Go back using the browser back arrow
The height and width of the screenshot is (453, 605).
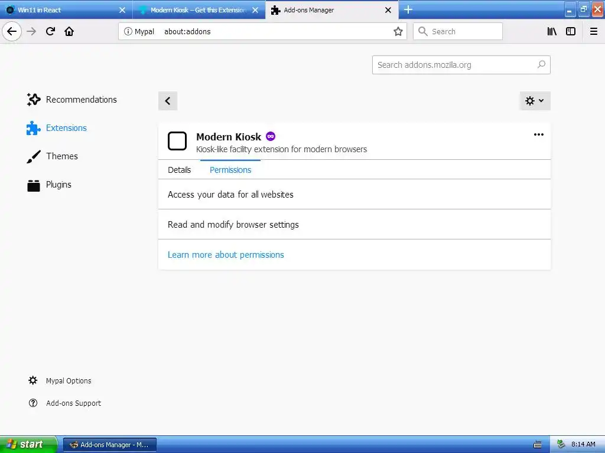(x=12, y=31)
